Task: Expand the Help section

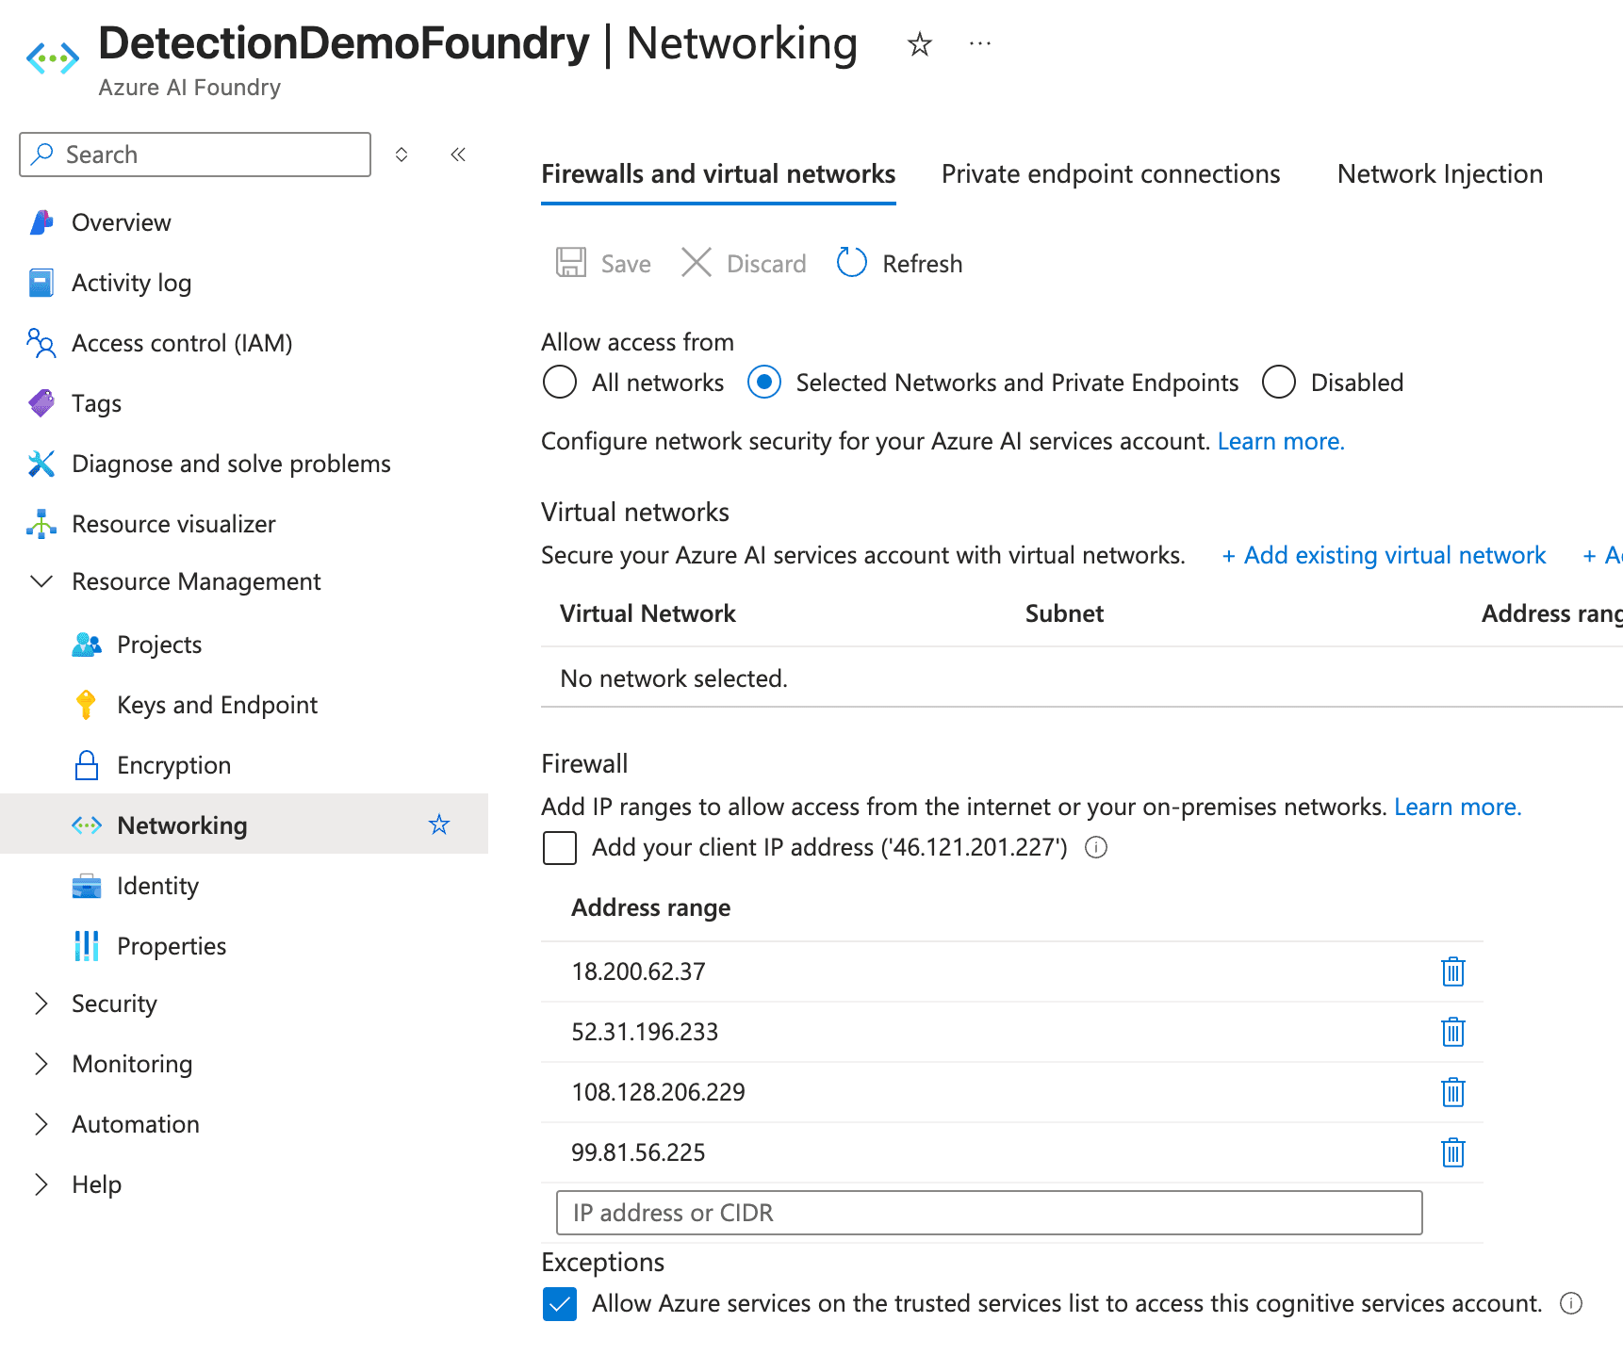Action: [x=41, y=1184]
